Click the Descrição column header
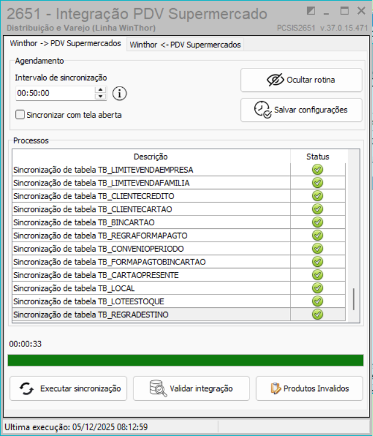Screen dimensions: 373x436 pyautogui.click(x=151, y=156)
